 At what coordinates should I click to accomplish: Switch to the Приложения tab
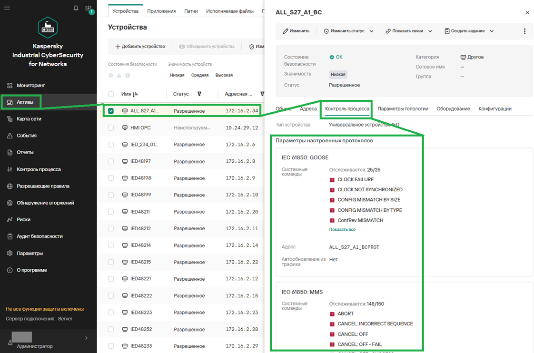click(x=161, y=11)
